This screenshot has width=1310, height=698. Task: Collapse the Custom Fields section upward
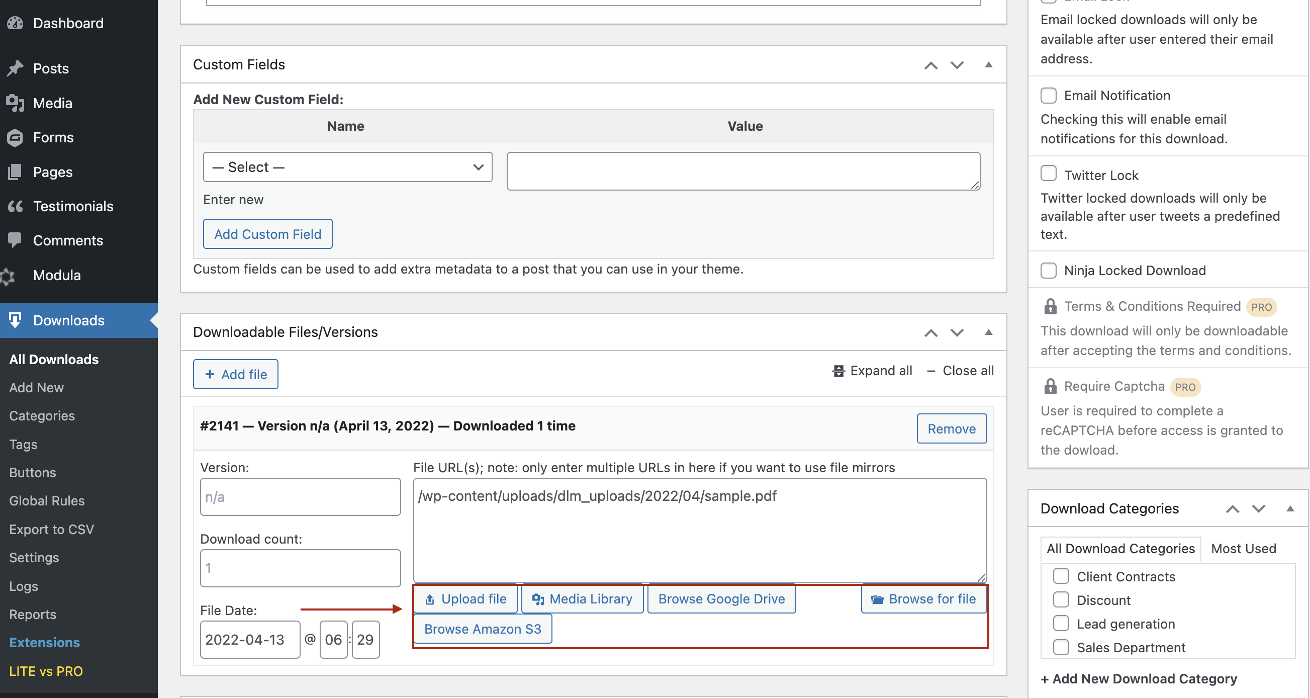tap(988, 64)
